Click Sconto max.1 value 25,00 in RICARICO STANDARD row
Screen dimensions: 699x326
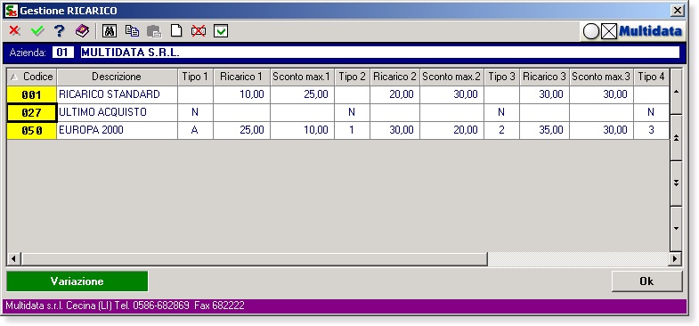point(302,94)
